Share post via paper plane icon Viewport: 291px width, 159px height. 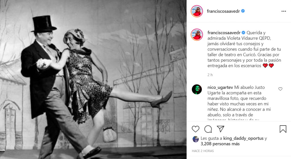click(221, 129)
